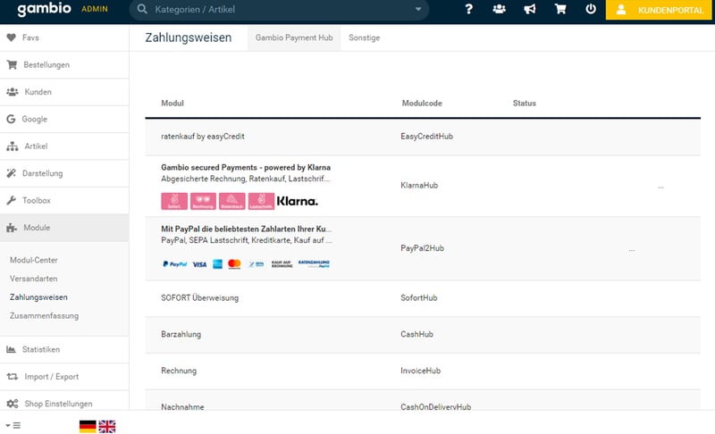The image size is (715, 434).
Task: Select the Gambio Payment Hub tab
Action: [x=293, y=38]
